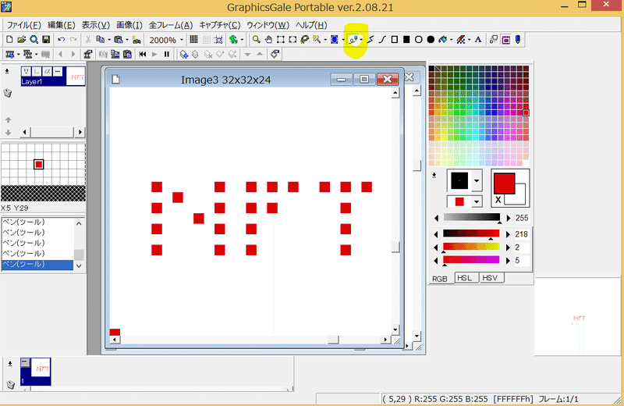Open the black pen shape dropdown
Image resolution: width=624 pixels, height=406 pixels.
[x=477, y=181]
